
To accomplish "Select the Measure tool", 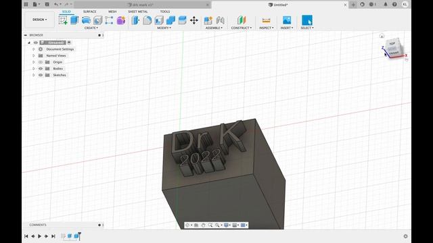I will point(266,20).
